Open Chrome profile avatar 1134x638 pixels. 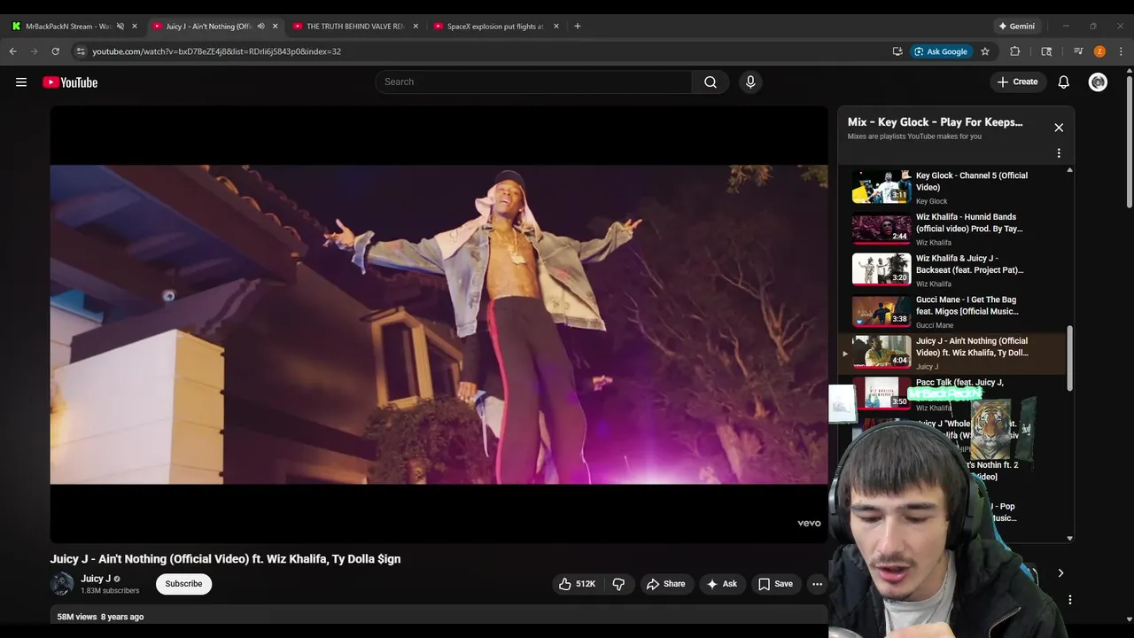[1099, 51]
